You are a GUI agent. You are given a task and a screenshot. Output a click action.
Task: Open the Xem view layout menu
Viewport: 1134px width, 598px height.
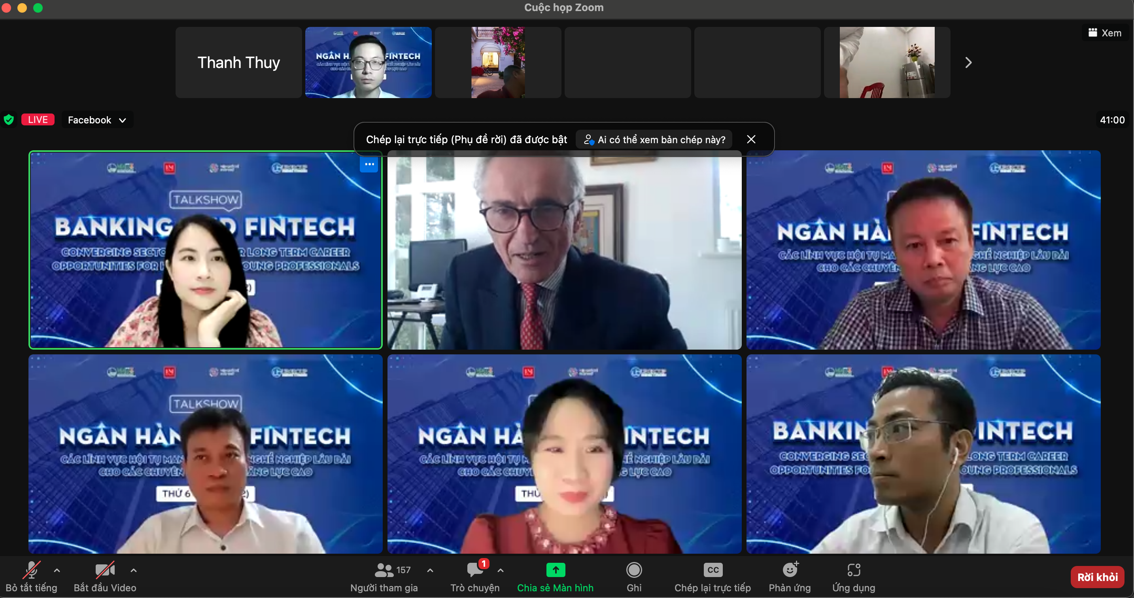tap(1105, 33)
